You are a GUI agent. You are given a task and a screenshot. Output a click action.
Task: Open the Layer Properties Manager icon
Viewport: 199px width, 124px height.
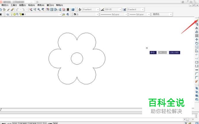[x=7, y=14]
